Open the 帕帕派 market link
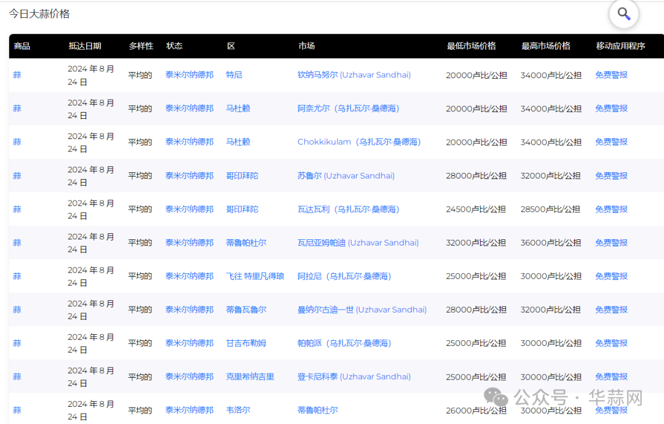Screen dimensions: 664x424 point(344,343)
